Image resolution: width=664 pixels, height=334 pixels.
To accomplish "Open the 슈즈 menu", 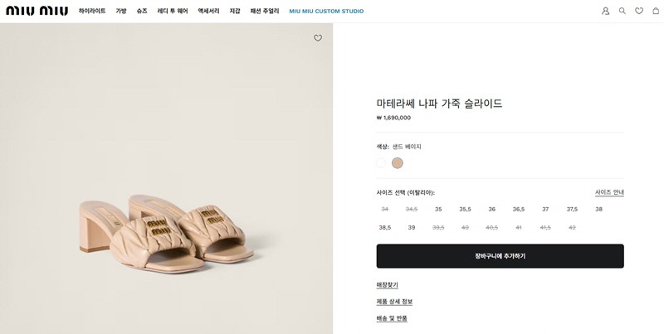I will (x=142, y=11).
